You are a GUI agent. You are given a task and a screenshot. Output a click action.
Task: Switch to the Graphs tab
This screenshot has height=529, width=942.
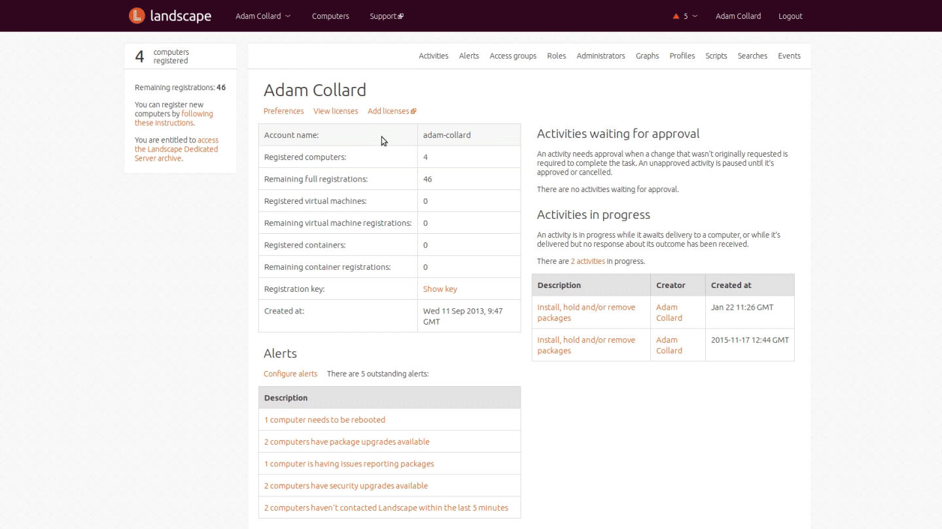pyautogui.click(x=647, y=56)
